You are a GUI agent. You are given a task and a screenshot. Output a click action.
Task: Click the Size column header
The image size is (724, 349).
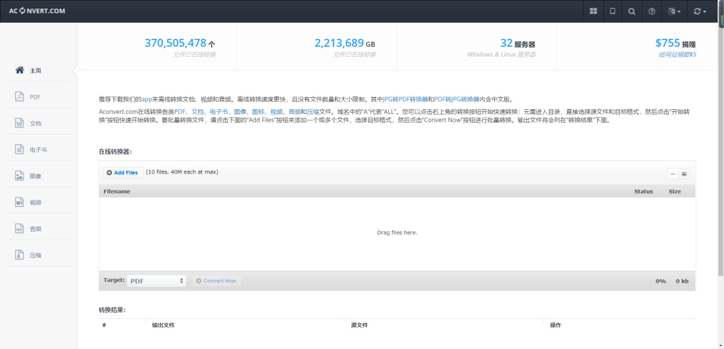(674, 192)
